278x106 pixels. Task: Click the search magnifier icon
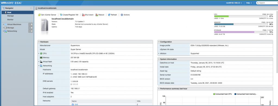click(258, 3)
